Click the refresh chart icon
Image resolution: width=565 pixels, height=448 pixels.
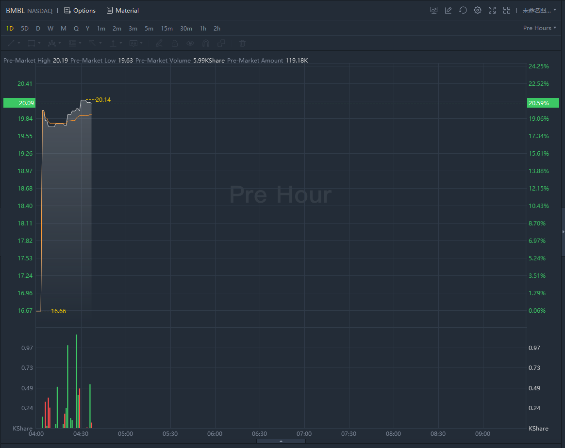463,11
